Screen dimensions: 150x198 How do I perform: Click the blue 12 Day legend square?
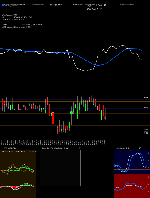coord(3,5)
